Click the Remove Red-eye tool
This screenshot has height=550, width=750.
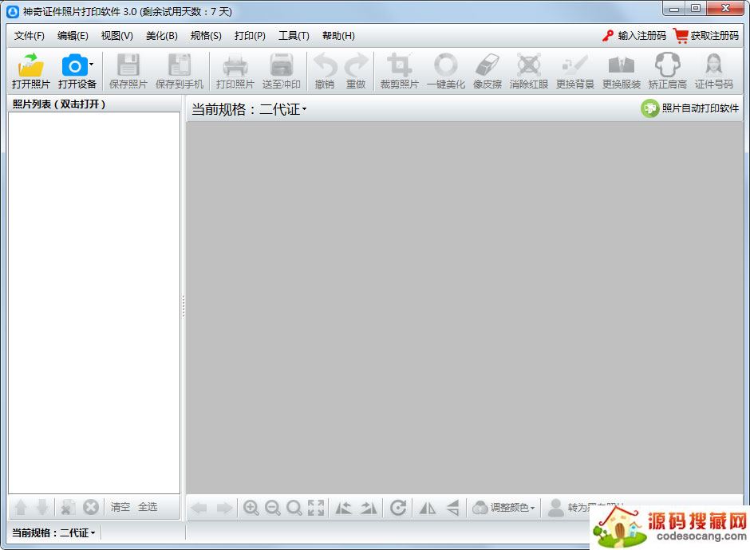pos(528,66)
